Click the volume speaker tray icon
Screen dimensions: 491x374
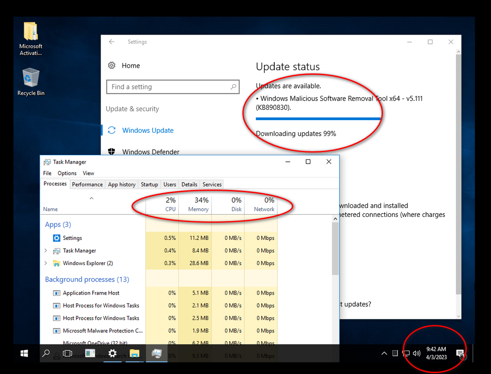pyautogui.click(x=417, y=353)
